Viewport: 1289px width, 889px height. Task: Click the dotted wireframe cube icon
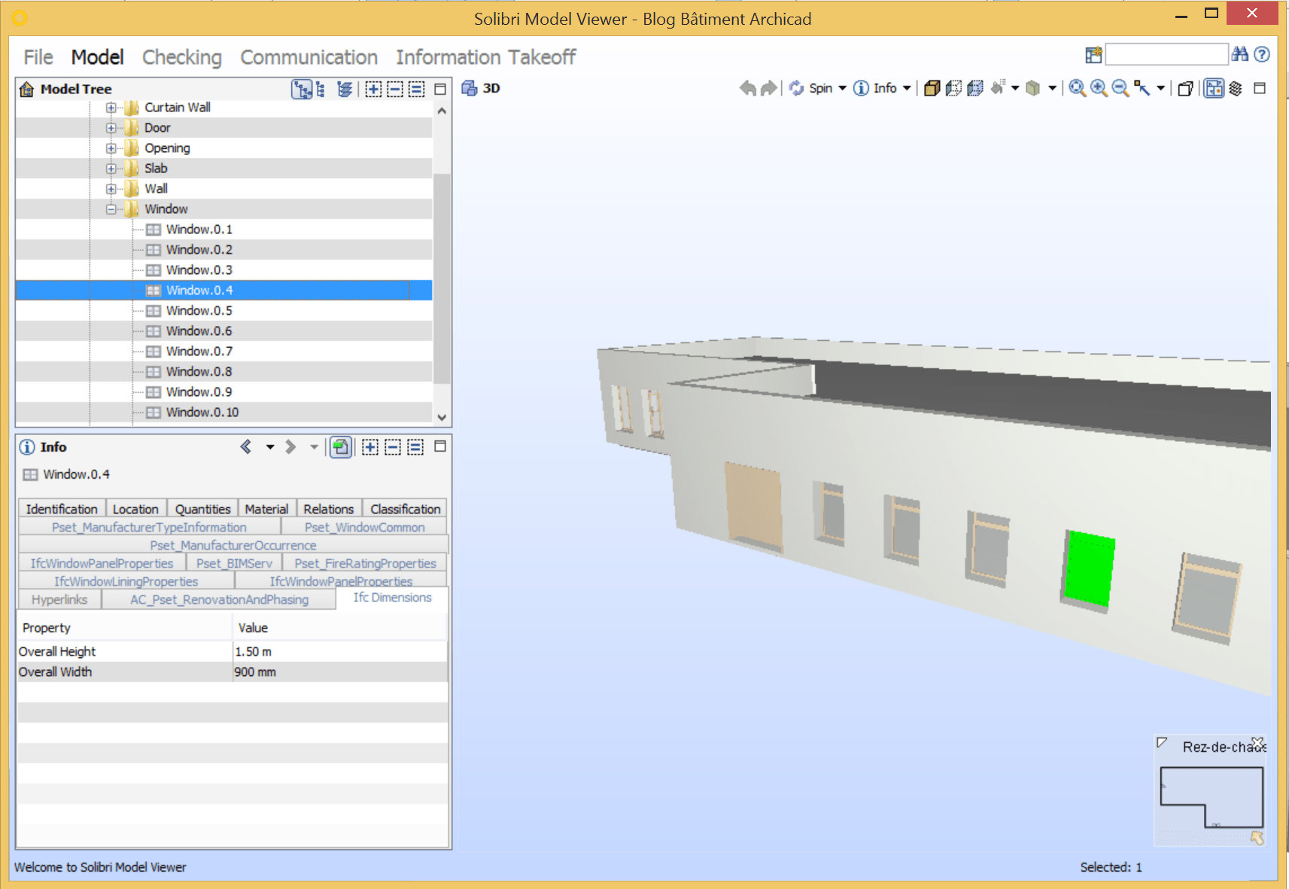click(953, 88)
